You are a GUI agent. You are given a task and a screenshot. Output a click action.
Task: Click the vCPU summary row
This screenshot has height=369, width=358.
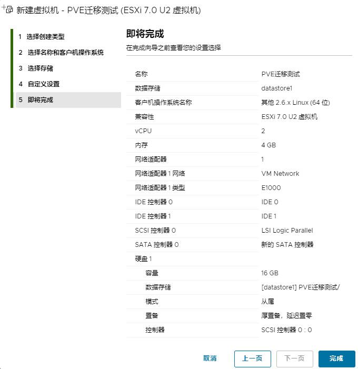(x=239, y=131)
